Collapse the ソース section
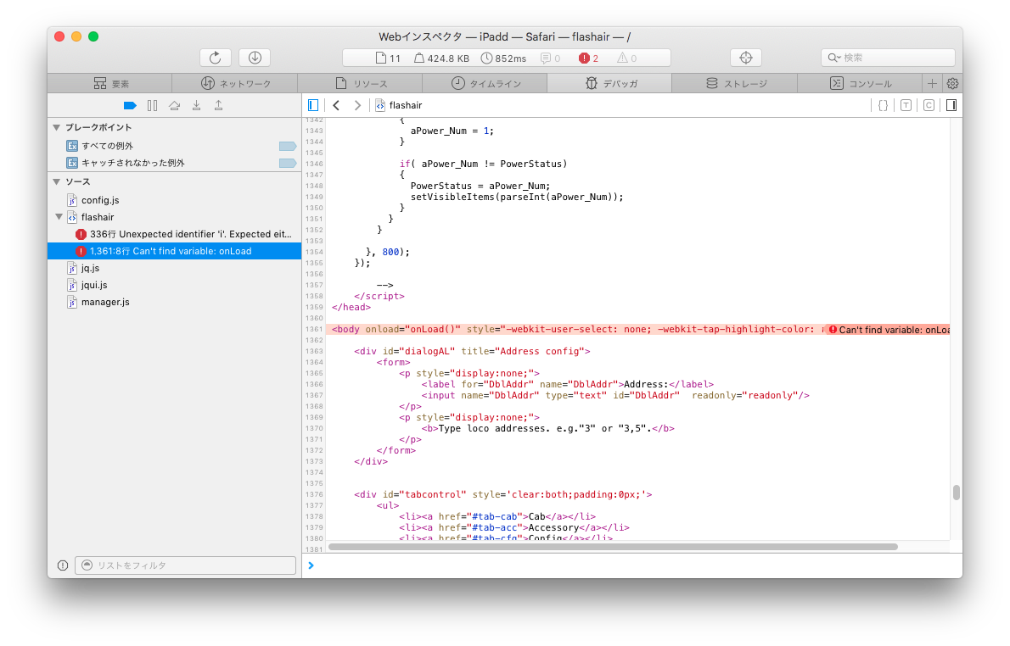 (57, 182)
